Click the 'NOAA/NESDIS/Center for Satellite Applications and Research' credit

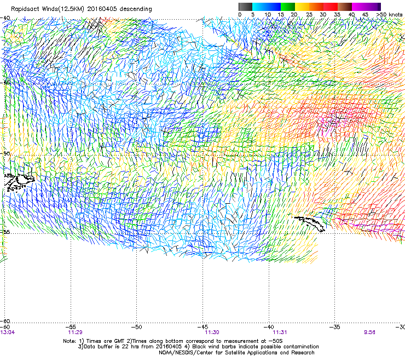point(236,353)
